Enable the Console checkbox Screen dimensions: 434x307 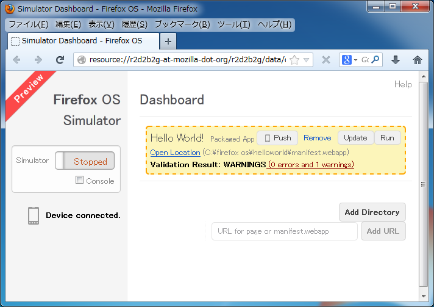(79, 180)
